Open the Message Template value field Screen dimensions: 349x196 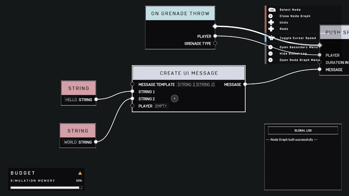click(x=196, y=85)
